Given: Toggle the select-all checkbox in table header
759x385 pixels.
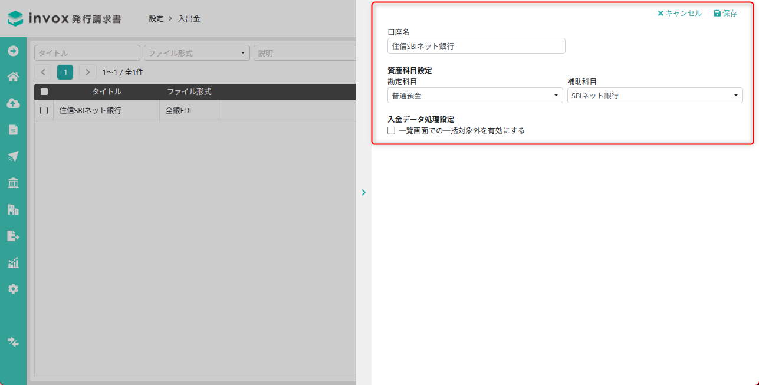Looking at the screenshot, I should (x=44, y=92).
